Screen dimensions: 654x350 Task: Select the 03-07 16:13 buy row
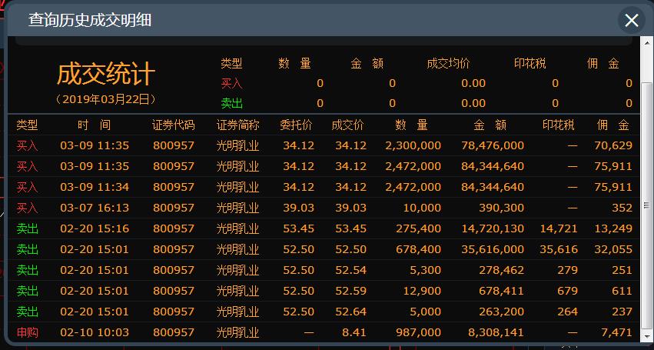click(323, 208)
